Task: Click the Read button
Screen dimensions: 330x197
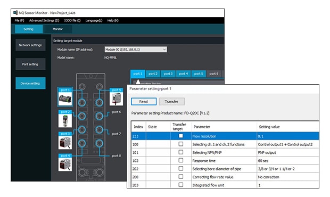Action: [144, 102]
